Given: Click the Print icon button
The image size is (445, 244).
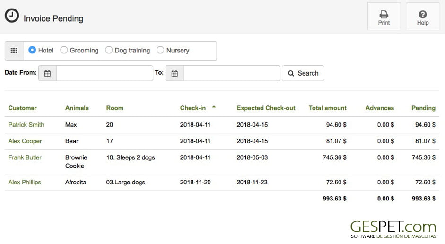Looking at the screenshot, I should pos(384,17).
